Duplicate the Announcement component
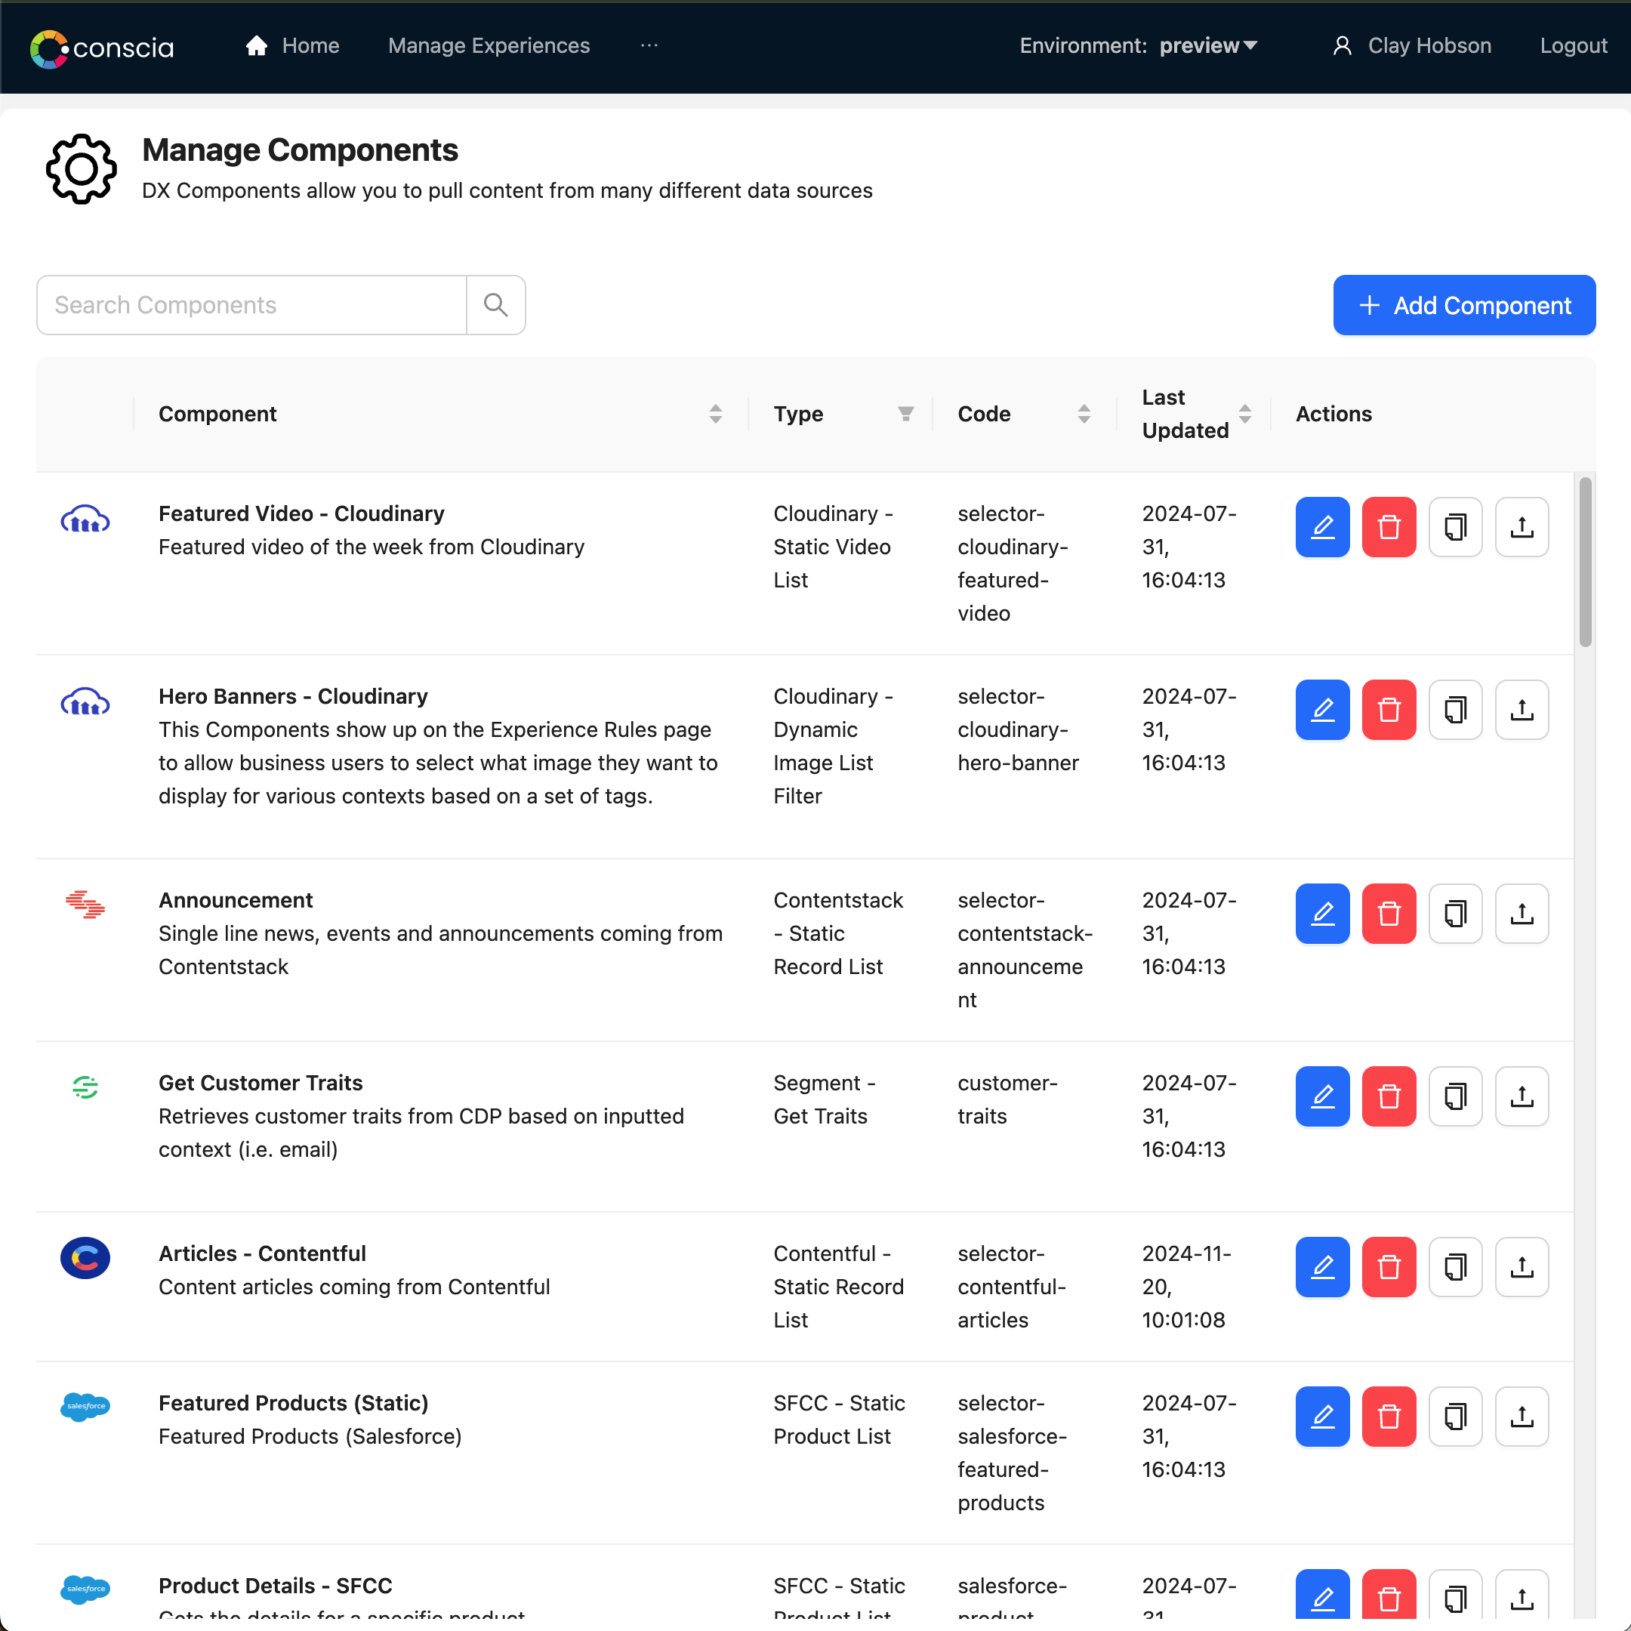1631x1631 pixels. (x=1455, y=914)
